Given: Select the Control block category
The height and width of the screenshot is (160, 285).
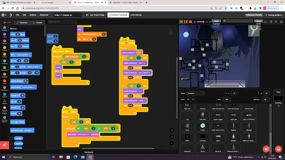Looking at the screenshot, I should click(x=4, y=55).
